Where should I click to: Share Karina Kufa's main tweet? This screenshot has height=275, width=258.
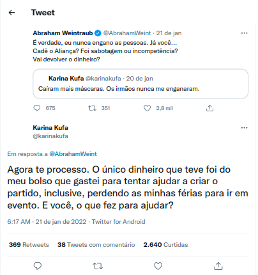tap(218, 266)
